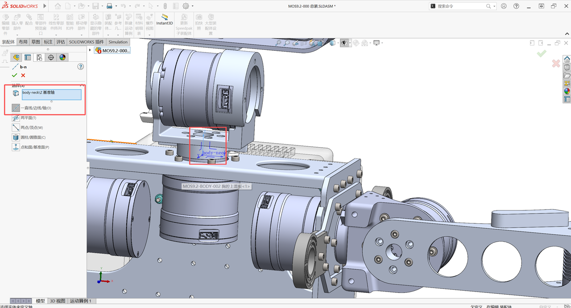Screen dimensions: 571x308
Task: Collapse the 选择 section of the PropertyManager
Action: (x=82, y=85)
